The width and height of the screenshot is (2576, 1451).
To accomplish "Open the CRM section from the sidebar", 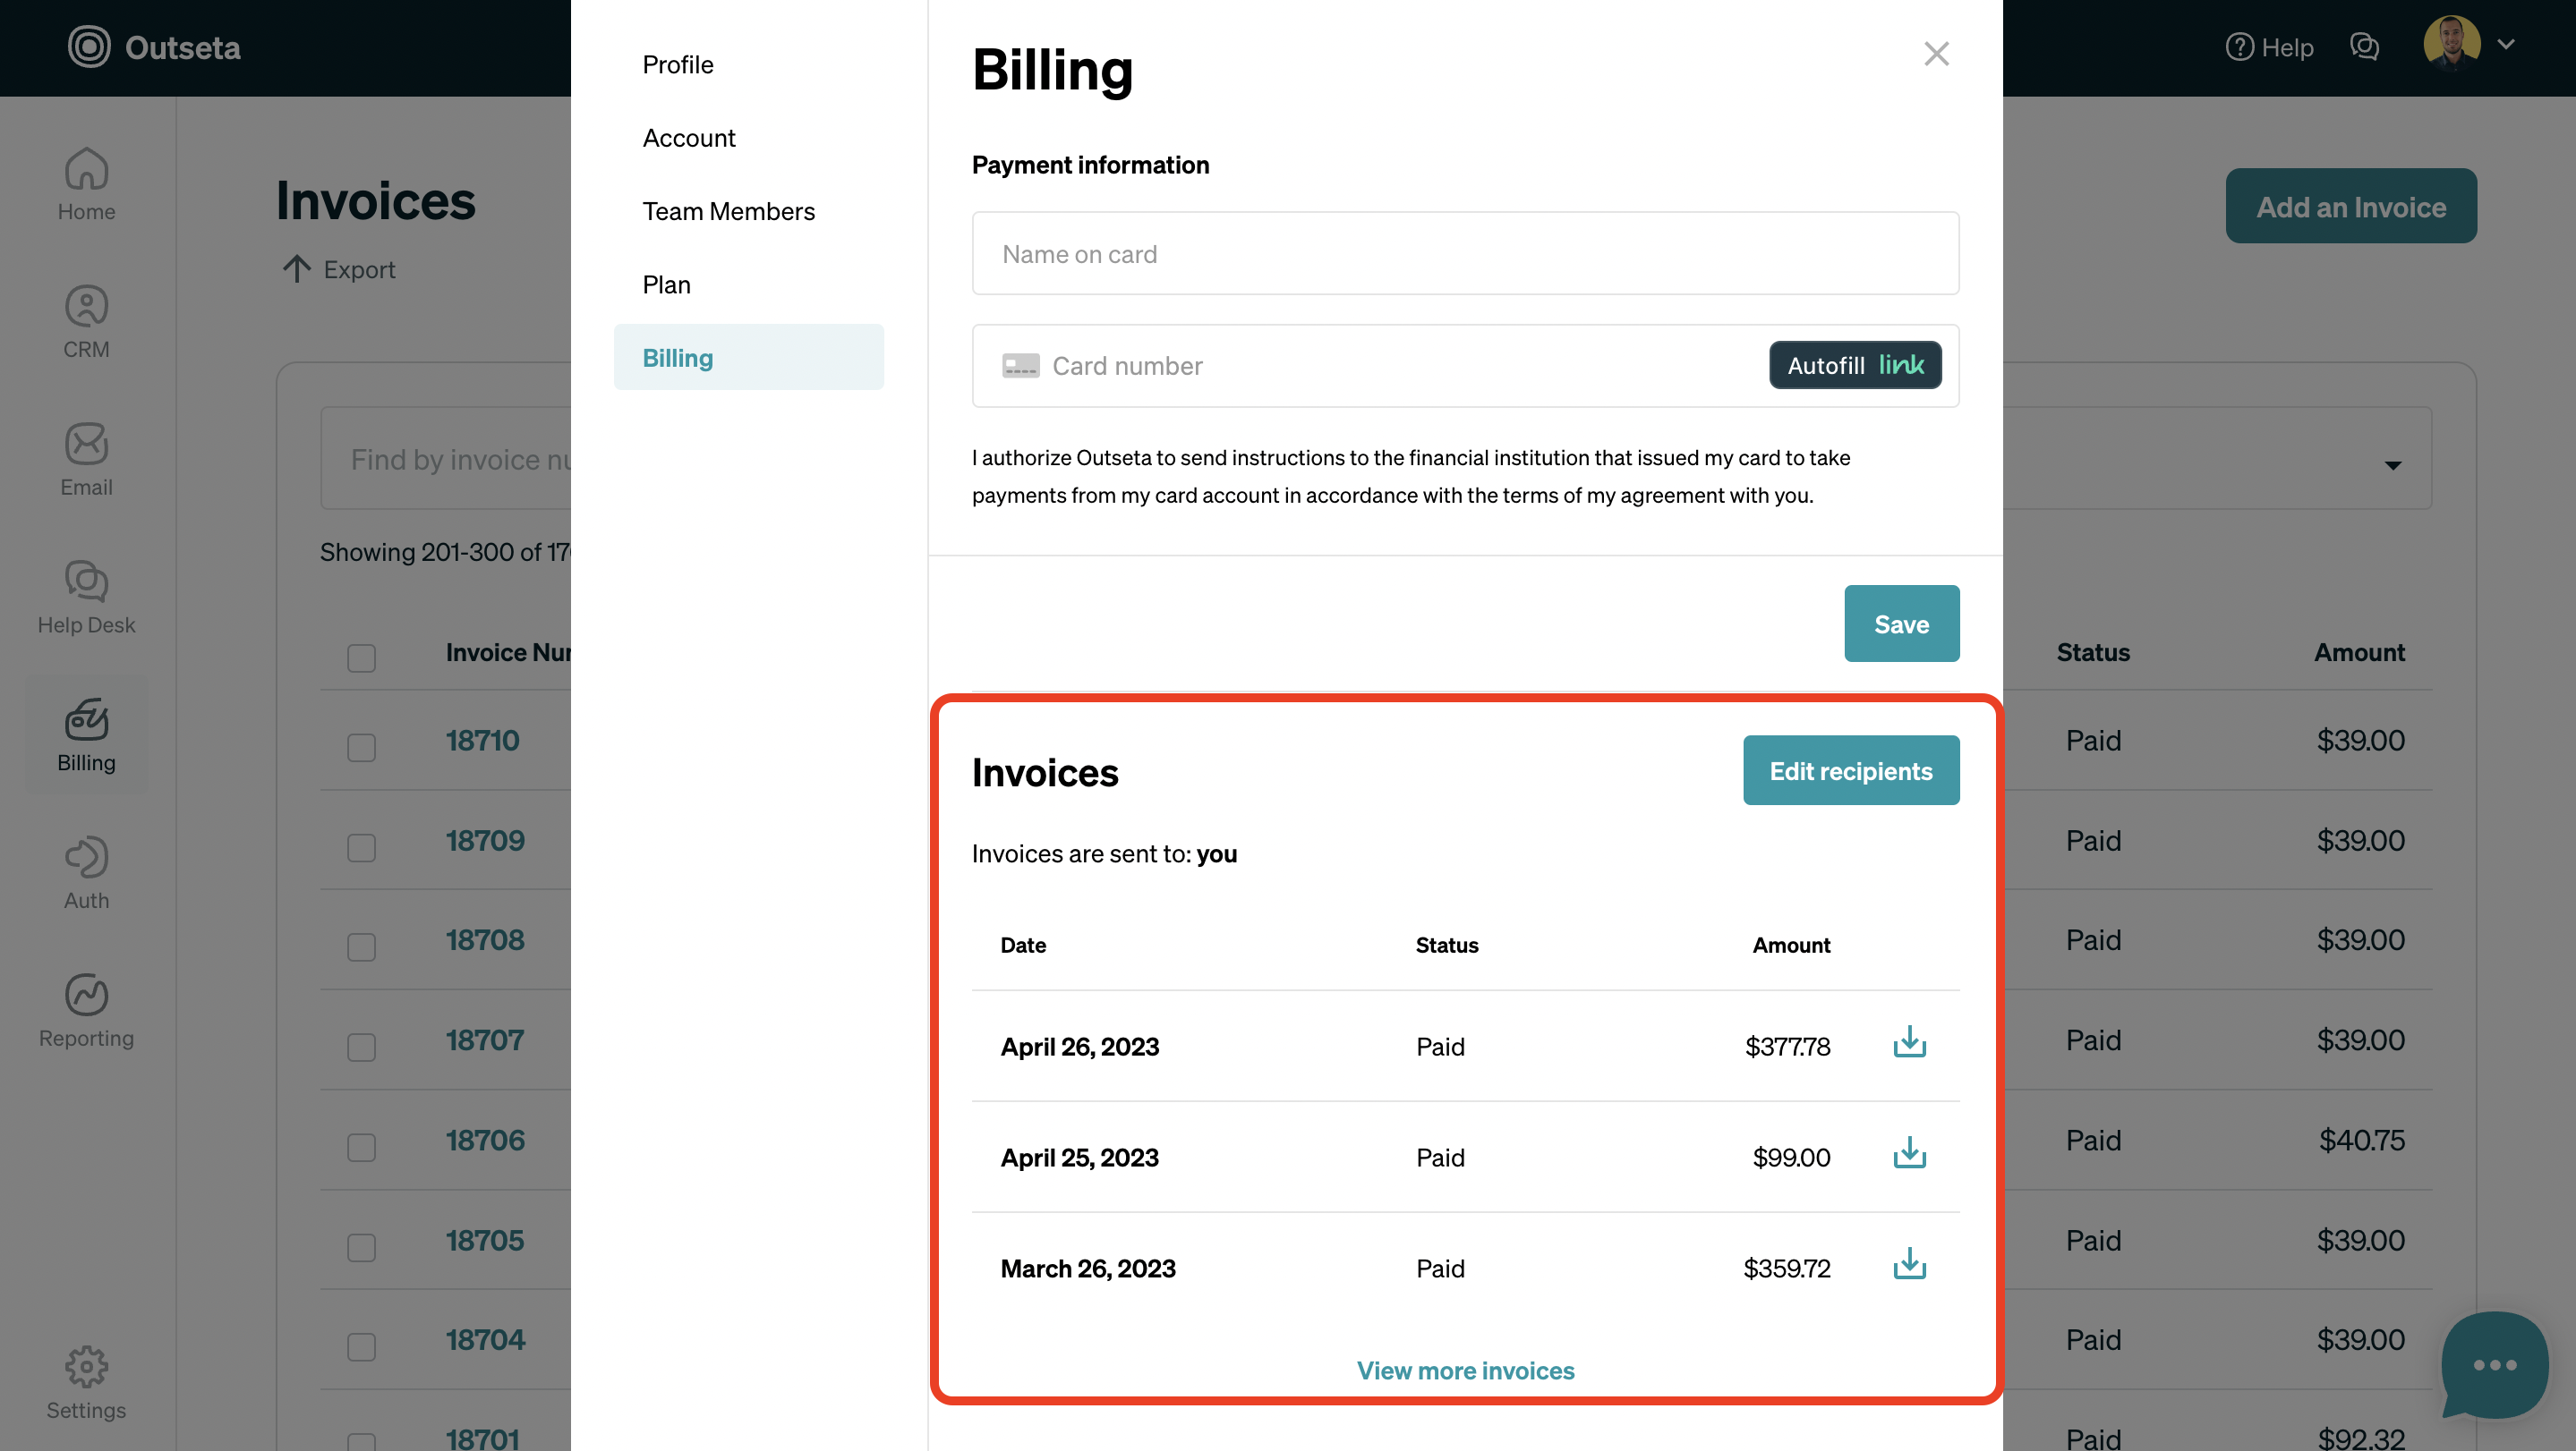I will click(x=86, y=319).
